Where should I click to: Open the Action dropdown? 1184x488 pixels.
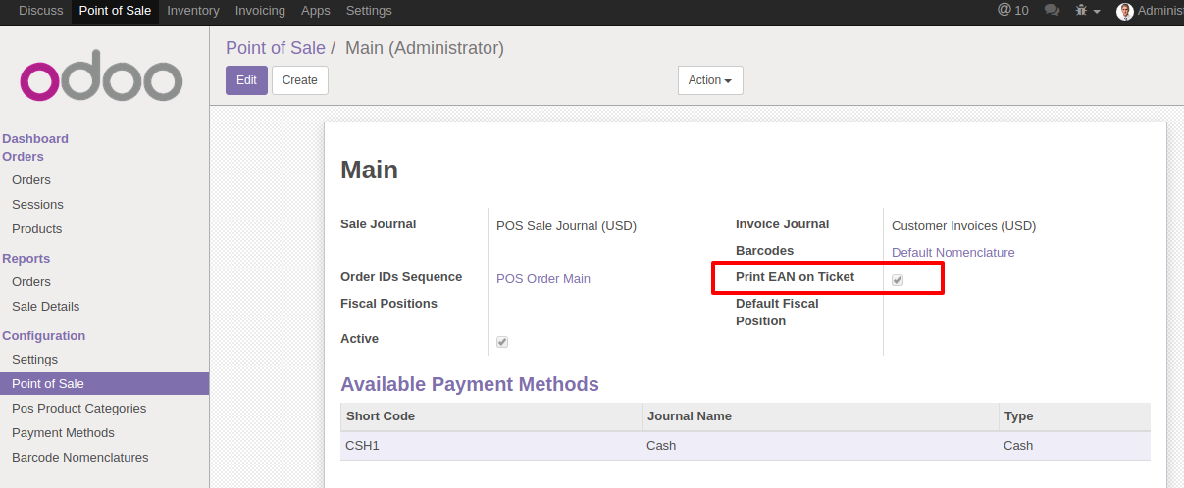(x=710, y=80)
